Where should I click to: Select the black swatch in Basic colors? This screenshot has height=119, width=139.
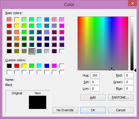tap(9, 51)
